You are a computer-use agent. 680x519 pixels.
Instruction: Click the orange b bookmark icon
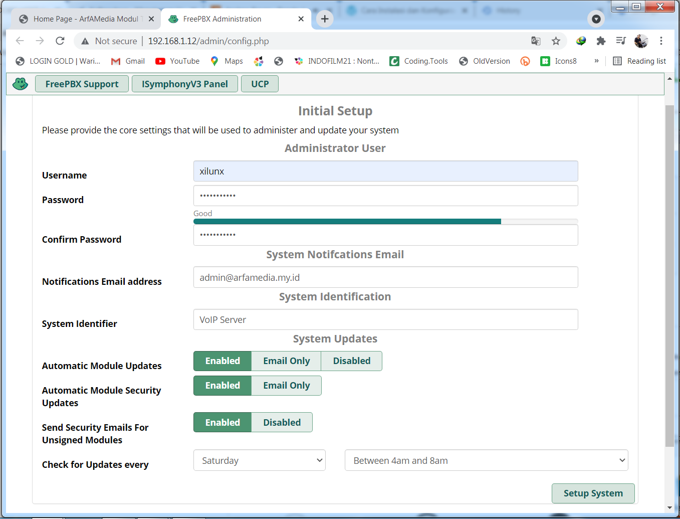pos(525,61)
